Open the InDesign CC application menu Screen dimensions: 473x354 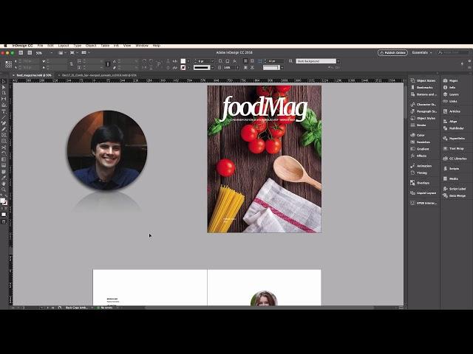[22, 46]
